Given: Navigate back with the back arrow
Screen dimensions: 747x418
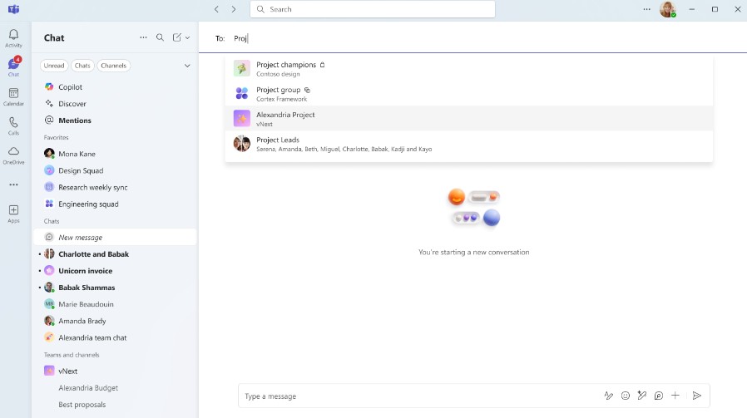Looking at the screenshot, I should [x=216, y=9].
